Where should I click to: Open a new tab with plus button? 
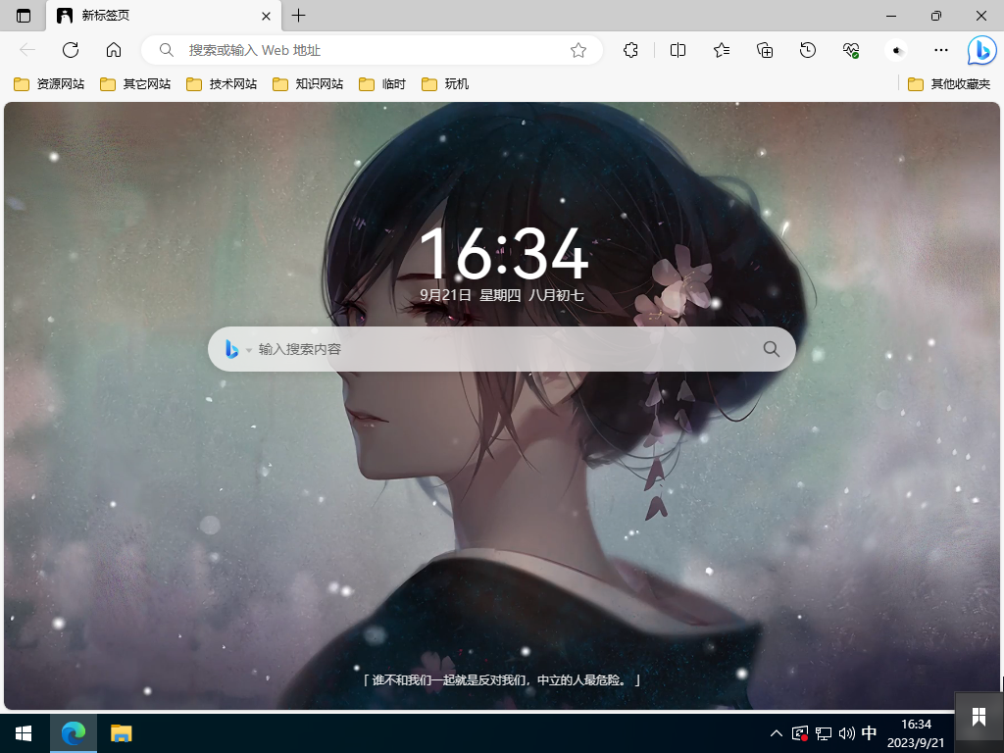click(298, 16)
